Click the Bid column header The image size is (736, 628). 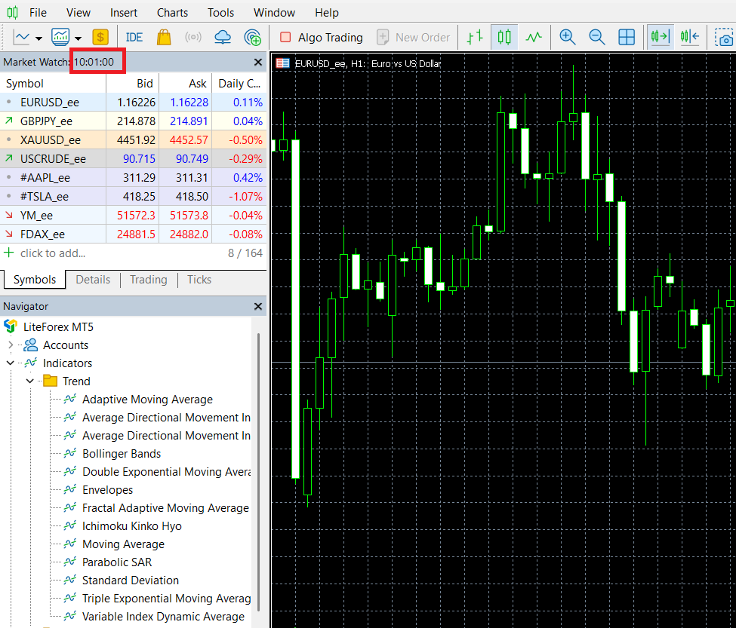[133, 84]
